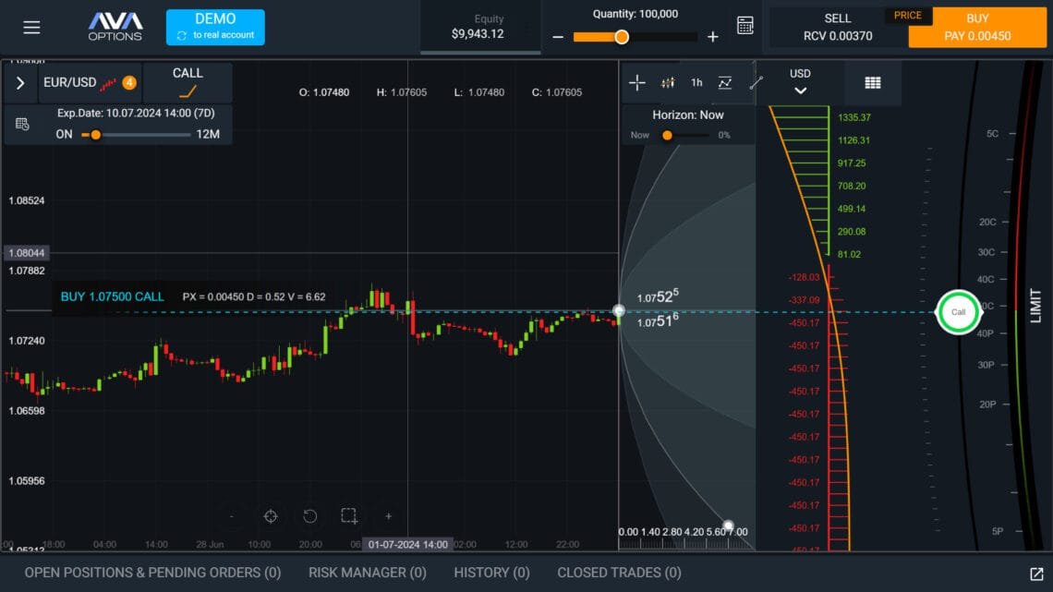
Task: Select the box zoom selection icon
Action: 348,516
